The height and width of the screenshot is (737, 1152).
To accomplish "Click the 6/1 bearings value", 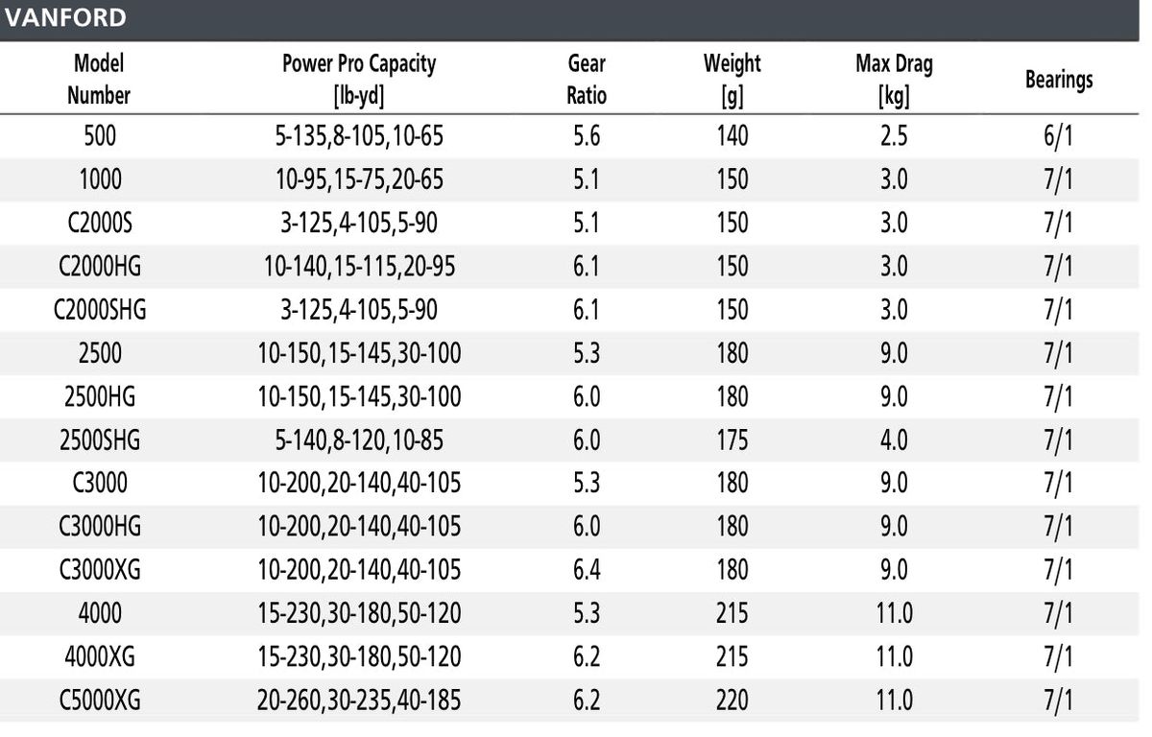I will 1059,136.
